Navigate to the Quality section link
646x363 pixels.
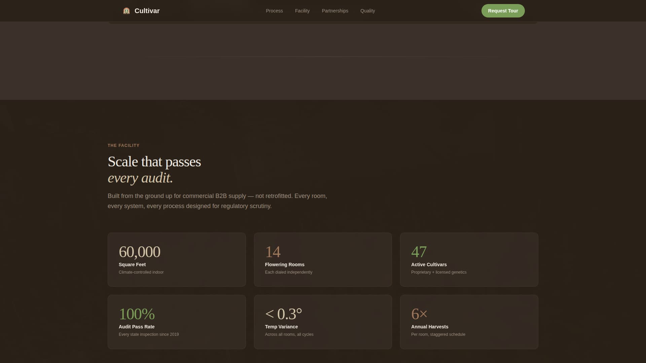coord(367,11)
